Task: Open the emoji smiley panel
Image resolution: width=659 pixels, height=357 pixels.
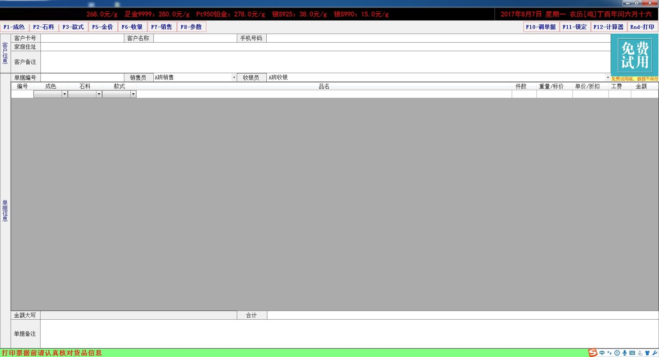Action: coord(617,353)
